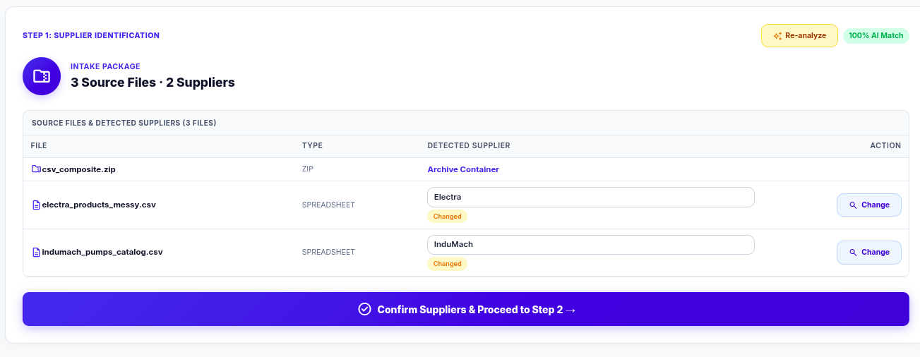Click the InduMach supplier input field
Image resolution: width=920 pixels, height=357 pixels.
coord(591,244)
